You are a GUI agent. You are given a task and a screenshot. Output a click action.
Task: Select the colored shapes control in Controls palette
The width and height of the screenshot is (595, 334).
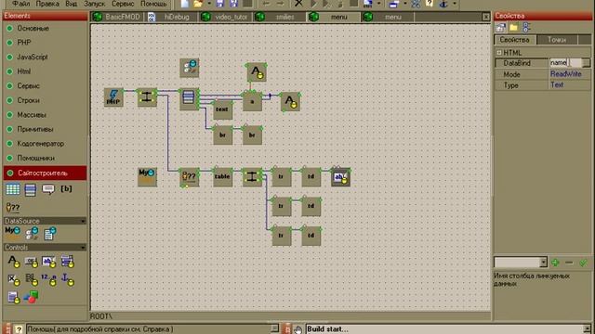(31, 297)
